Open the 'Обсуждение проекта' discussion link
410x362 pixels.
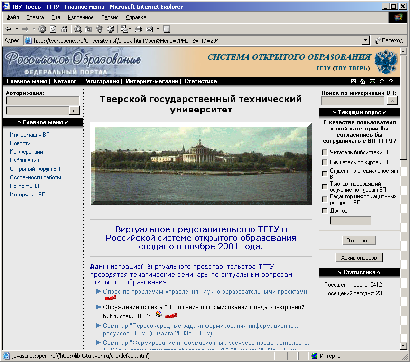[204, 311]
